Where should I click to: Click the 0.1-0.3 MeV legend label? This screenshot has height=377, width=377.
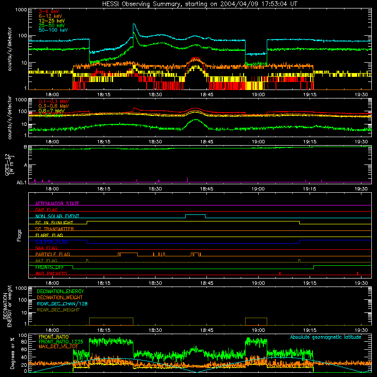(x=54, y=101)
